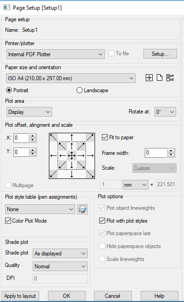184x302 pixels.
Task: Increase the Y offset value
Action: (x=33, y=150)
